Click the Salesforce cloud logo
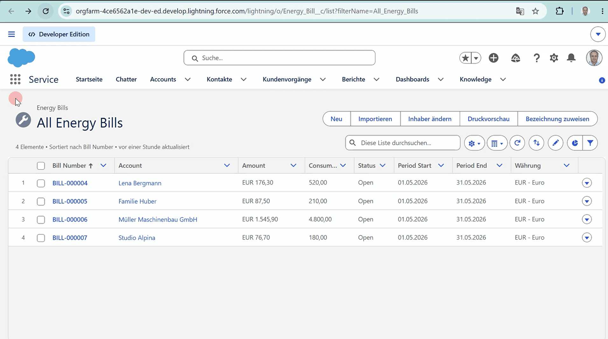608x339 pixels. [x=21, y=58]
